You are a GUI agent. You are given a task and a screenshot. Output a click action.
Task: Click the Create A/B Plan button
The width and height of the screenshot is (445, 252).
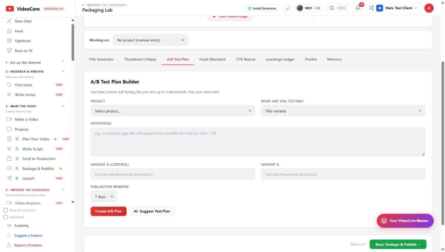(x=108, y=211)
